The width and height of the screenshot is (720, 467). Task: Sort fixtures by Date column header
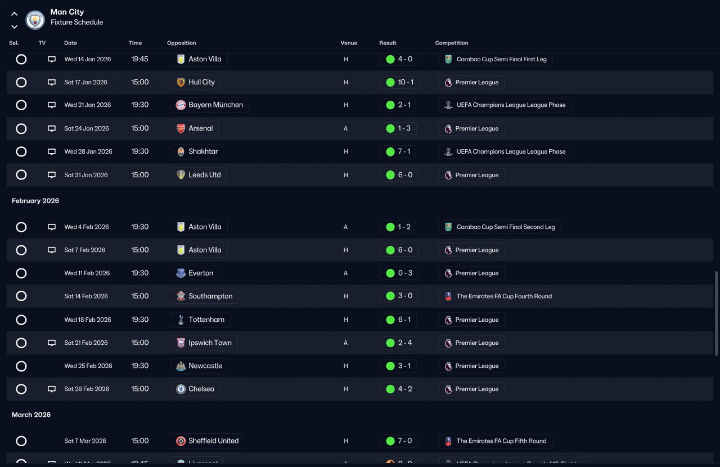coord(70,43)
